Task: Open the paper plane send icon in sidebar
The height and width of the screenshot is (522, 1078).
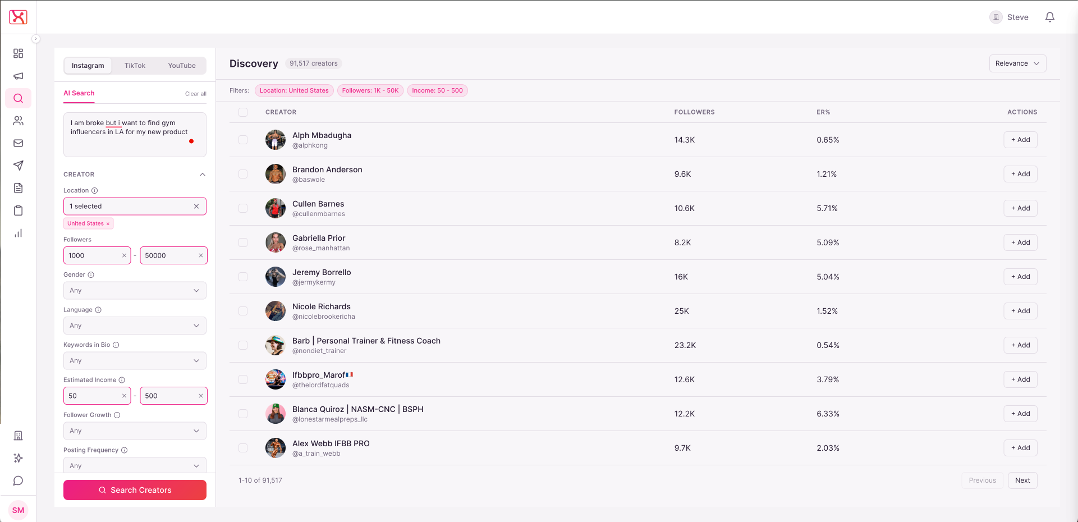Action: tap(18, 166)
